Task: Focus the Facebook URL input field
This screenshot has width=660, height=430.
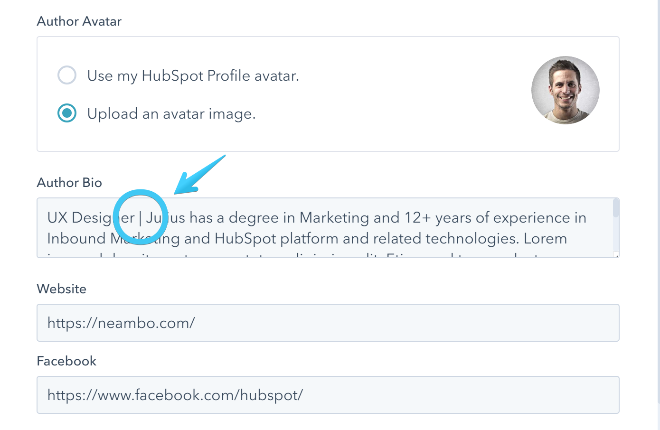Action: (328, 395)
